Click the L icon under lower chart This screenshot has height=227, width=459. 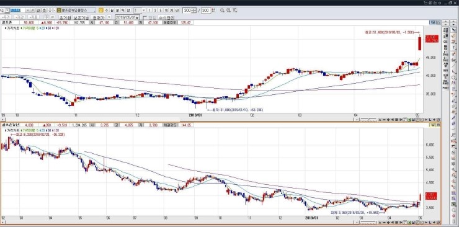[x=430, y=223]
